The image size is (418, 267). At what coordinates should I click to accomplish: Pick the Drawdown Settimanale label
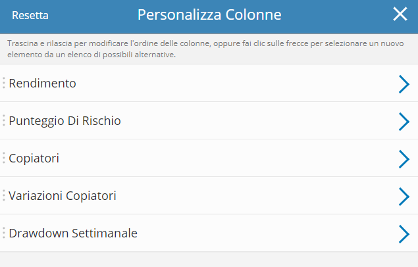point(73,233)
